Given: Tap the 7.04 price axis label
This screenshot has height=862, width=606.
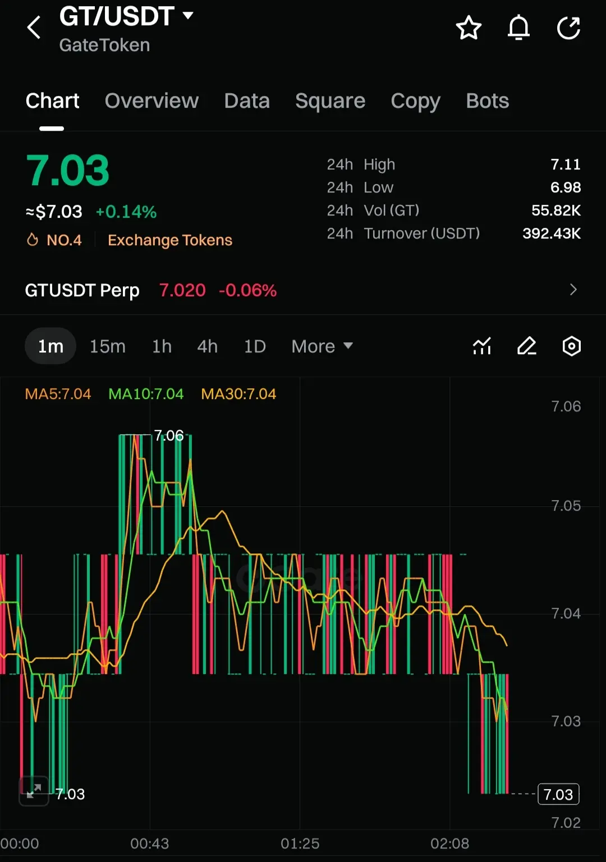Looking at the screenshot, I should click(x=566, y=613).
